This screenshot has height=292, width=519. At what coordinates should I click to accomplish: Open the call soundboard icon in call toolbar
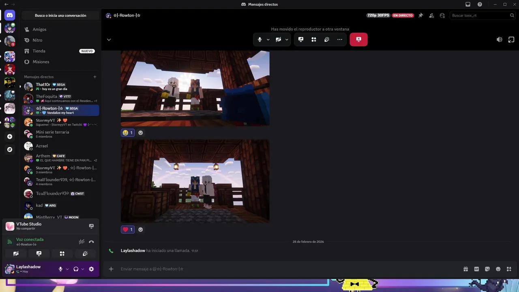point(327,39)
